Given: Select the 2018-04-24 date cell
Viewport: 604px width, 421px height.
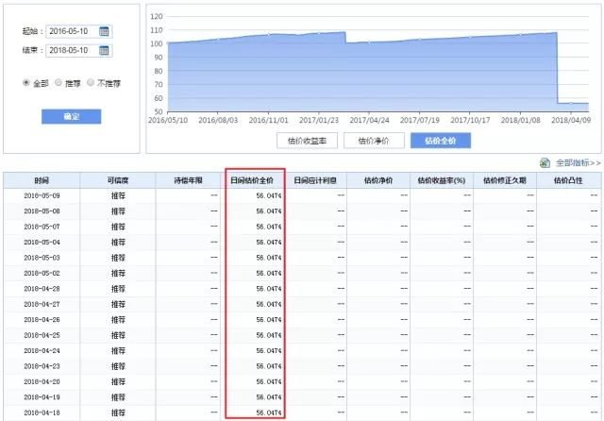Looking at the screenshot, I should tap(42, 350).
